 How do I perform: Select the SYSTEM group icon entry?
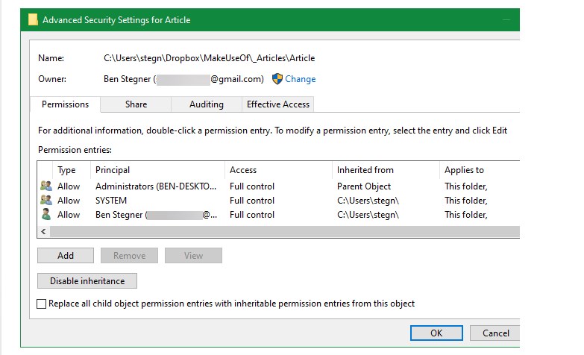click(45, 200)
